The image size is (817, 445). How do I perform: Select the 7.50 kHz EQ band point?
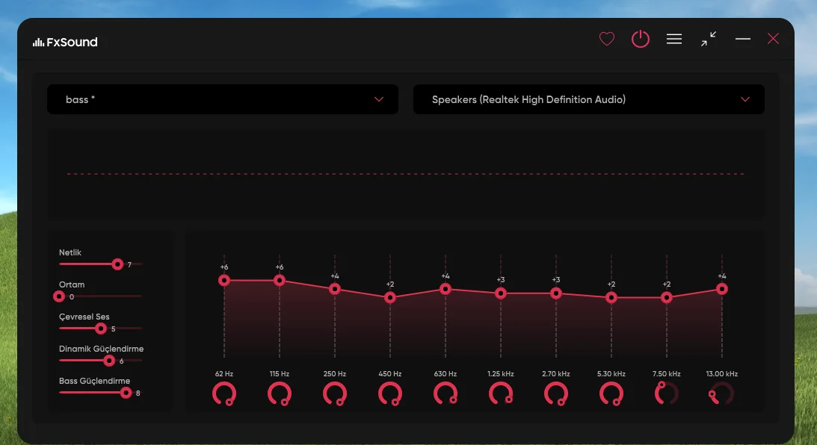coord(667,298)
